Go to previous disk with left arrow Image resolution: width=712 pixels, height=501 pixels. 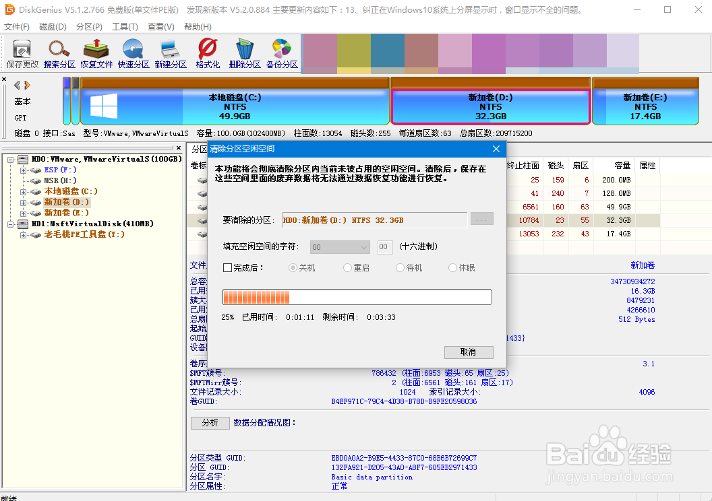(x=17, y=85)
